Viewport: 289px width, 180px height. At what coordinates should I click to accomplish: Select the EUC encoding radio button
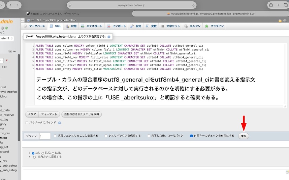[43, 153]
